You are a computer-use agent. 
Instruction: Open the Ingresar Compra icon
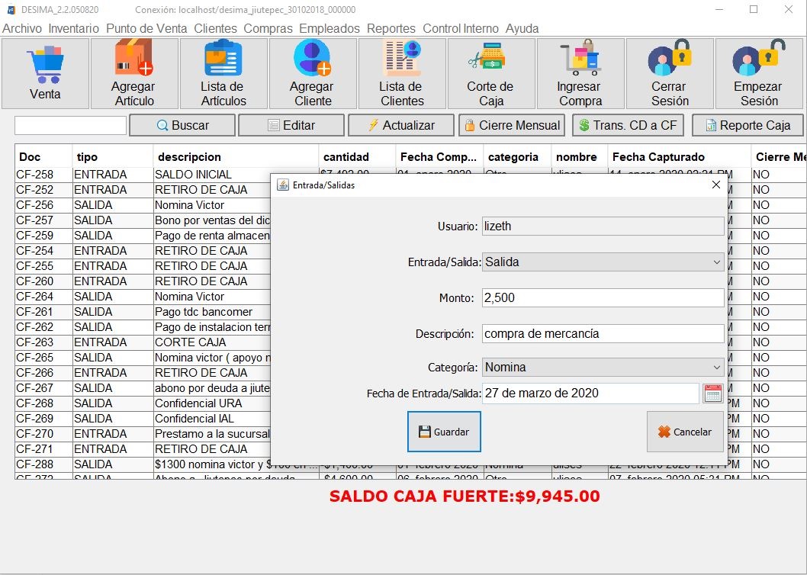(x=580, y=59)
